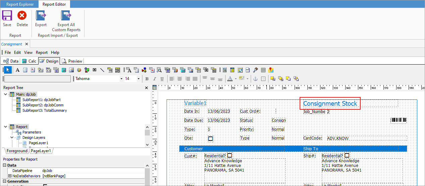Screen dimensions: 425x186
Task: Select the Label text component tool
Action: (x=18, y=70)
